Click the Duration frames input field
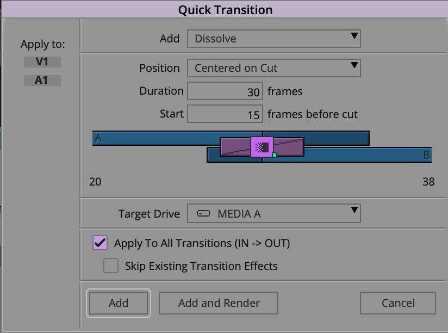Viewport: 448px width, 333px height. [x=225, y=91]
